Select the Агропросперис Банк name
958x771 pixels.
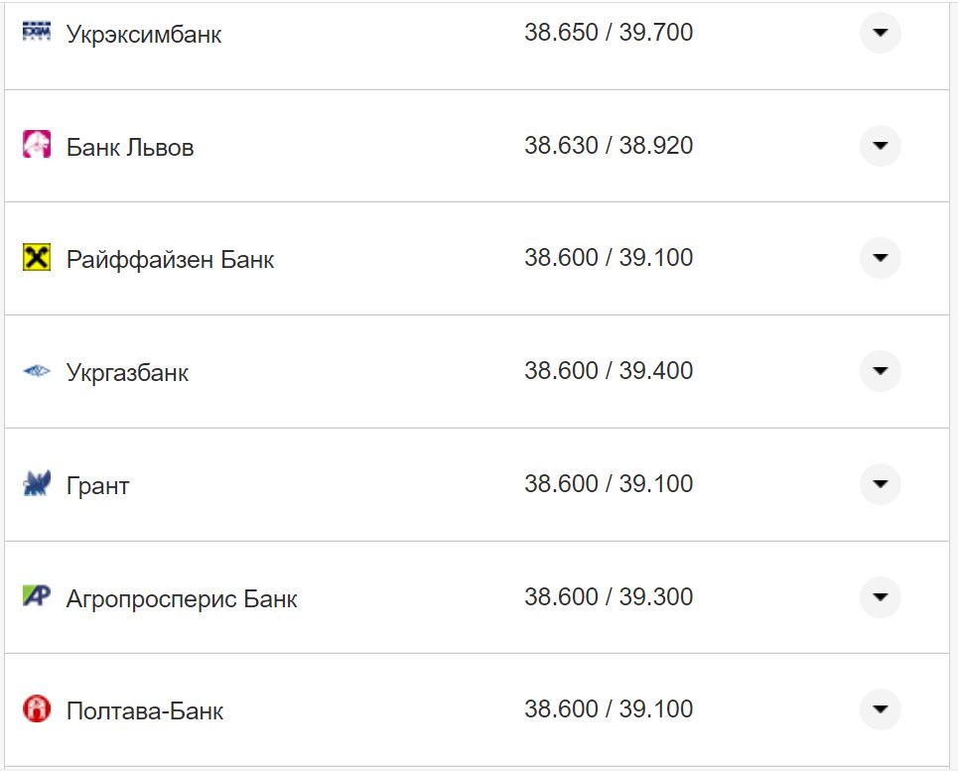coord(182,599)
